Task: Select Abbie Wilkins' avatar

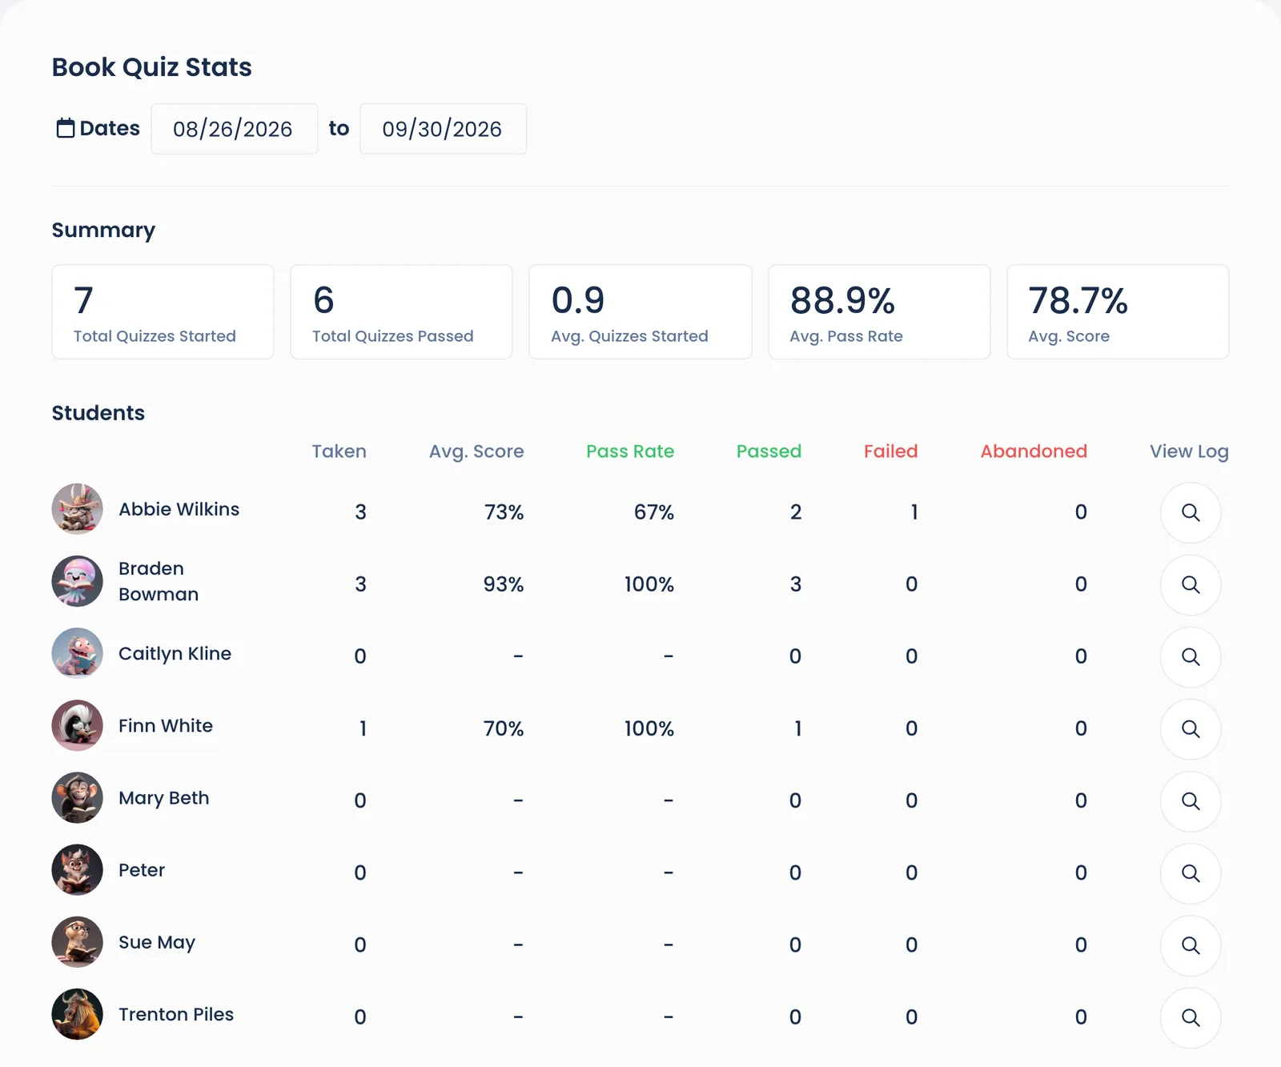Action: (78, 509)
